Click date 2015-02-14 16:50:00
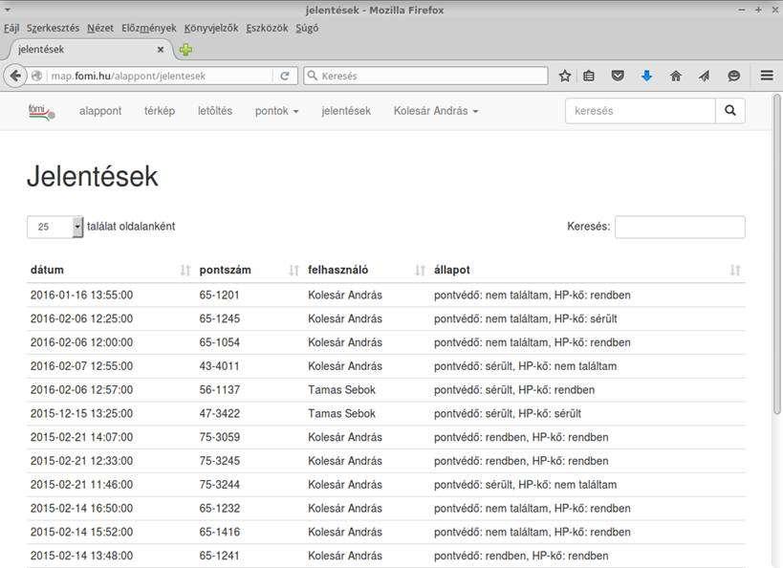Image resolution: width=783 pixels, height=568 pixels. pyautogui.click(x=81, y=509)
